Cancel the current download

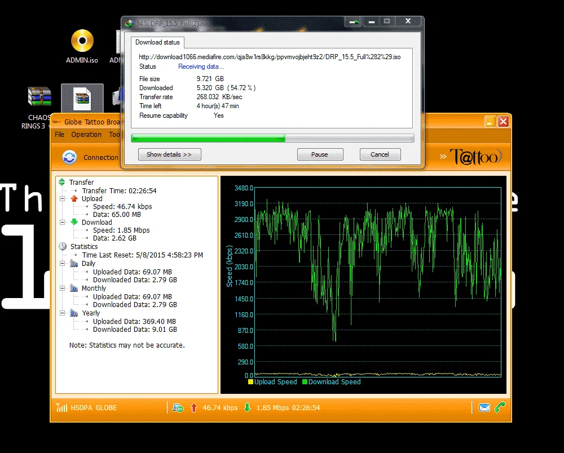pos(380,154)
